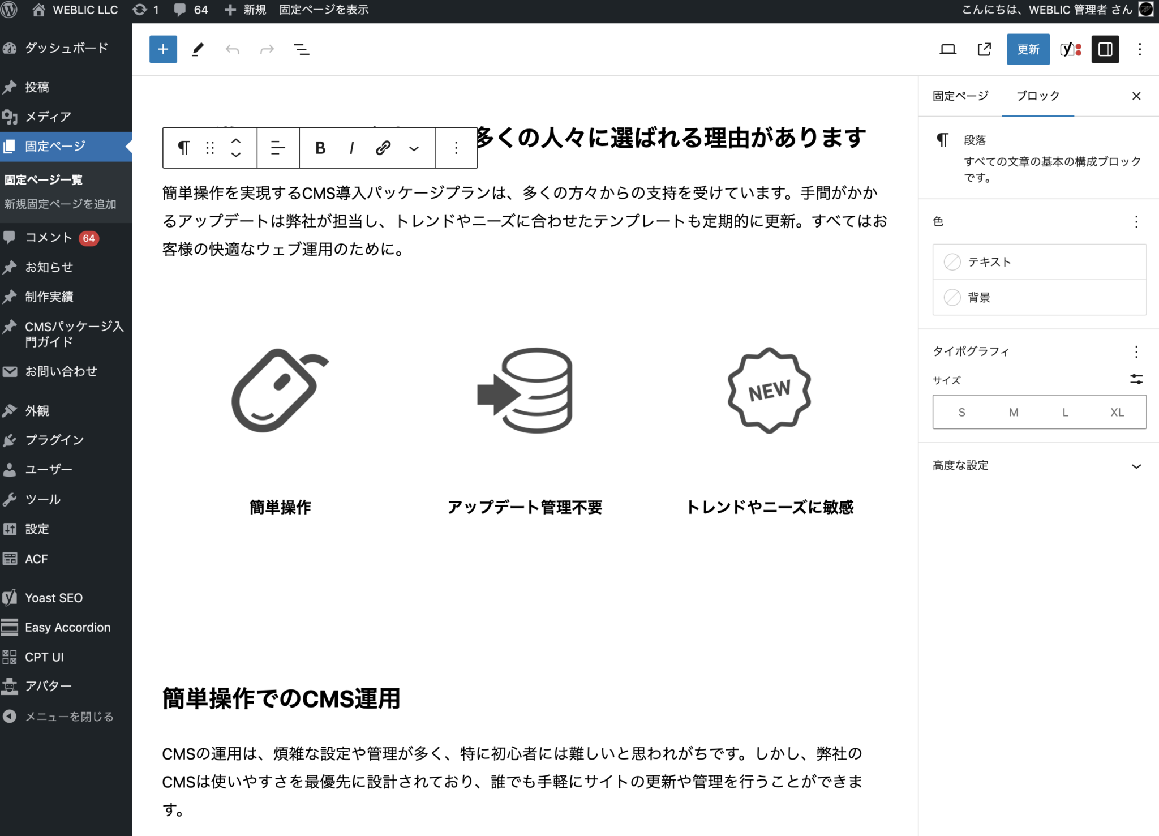The height and width of the screenshot is (836, 1159).
Task: Toggle the settings sidebar panel
Action: (1105, 49)
